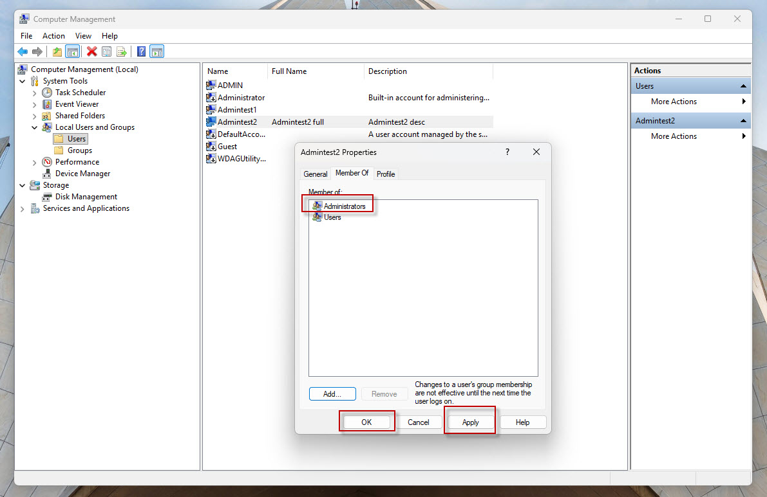Open the Action menu
The height and width of the screenshot is (497, 767).
[x=54, y=35]
